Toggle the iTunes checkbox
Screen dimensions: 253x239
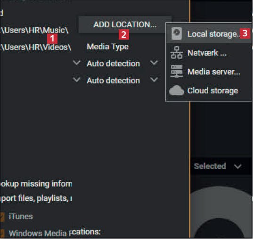pos(2,217)
